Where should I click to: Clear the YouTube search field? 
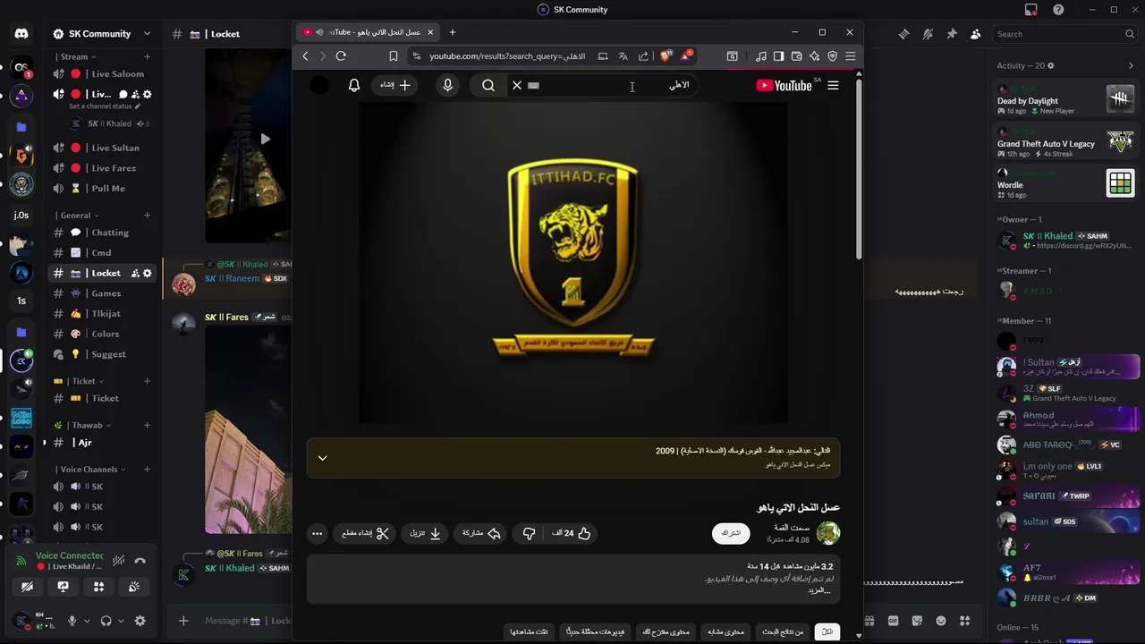click(x=516, y=86)
